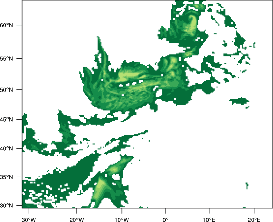The width and height of the screenshot is (273, 222).
Task: Click the 0° longitude label
Action: [x=166, y=220]
